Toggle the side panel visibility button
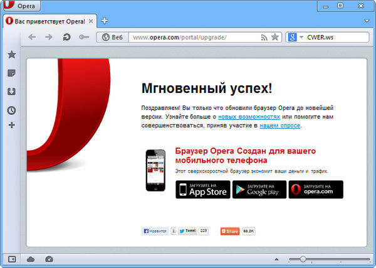This screenshot has width=376, height=268. click(11, 259)
